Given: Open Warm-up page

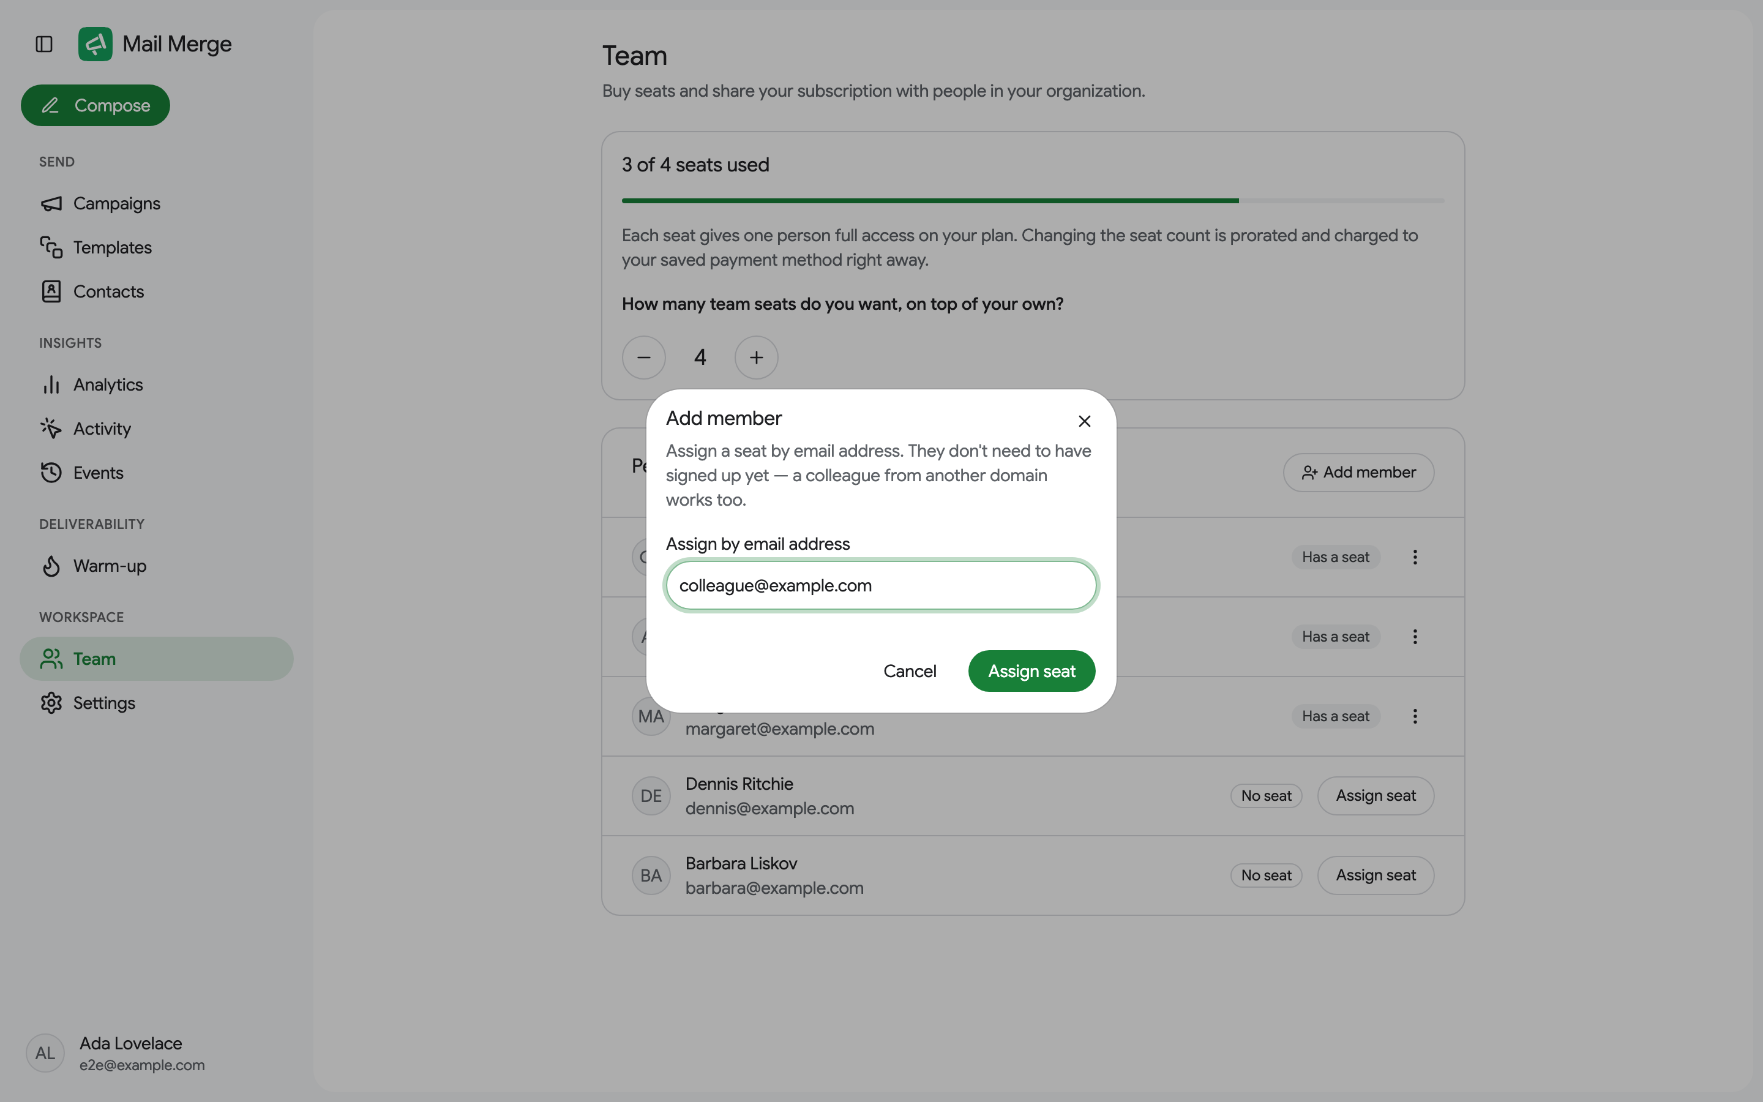Looking at the screenshot, I should point(157,566).
